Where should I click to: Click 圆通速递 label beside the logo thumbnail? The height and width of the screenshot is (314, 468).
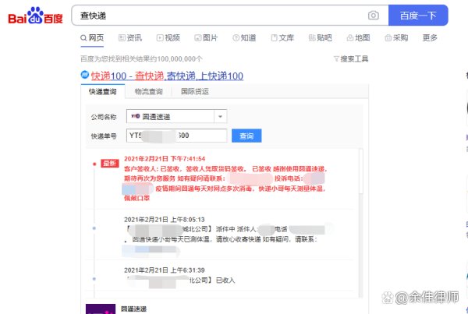[133, 309]
